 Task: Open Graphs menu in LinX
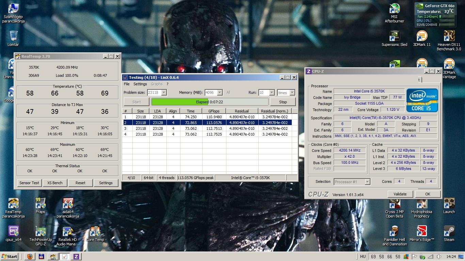coord(157,84)
